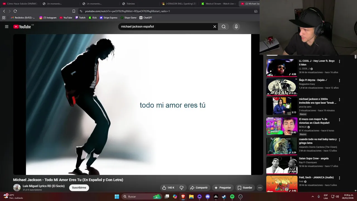Open the Twitch bookmark

coord(80,18)
